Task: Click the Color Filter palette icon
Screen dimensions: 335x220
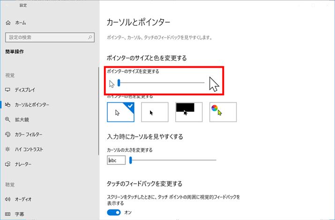Action: (7, 135)
